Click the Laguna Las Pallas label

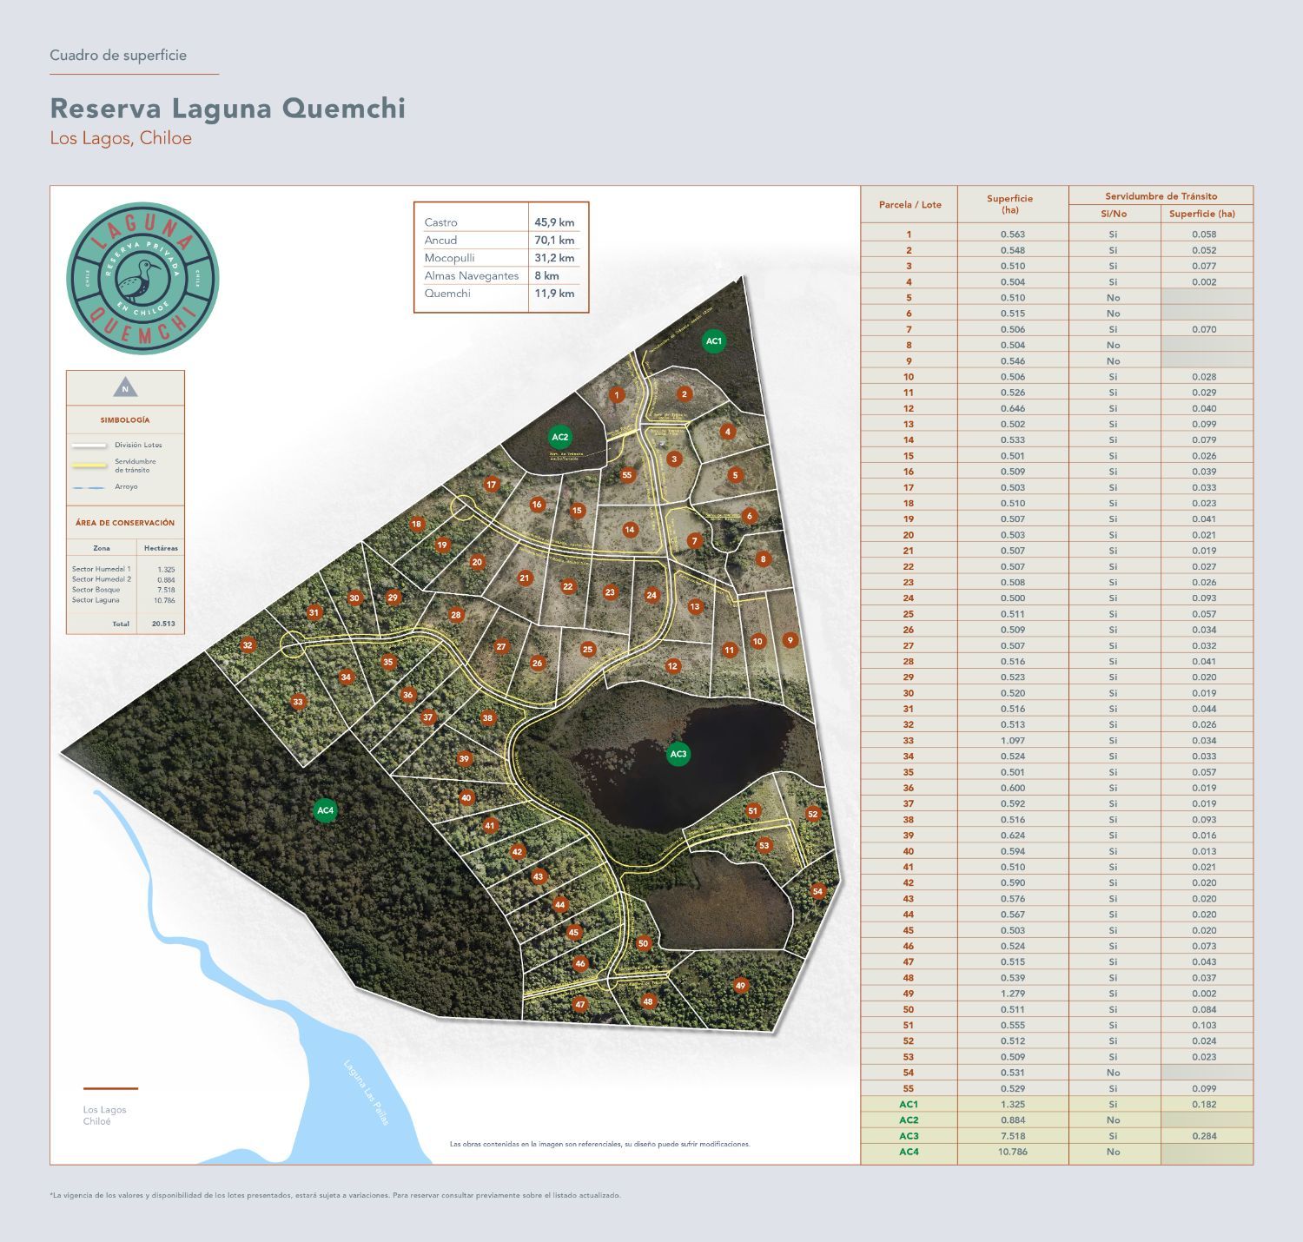click(366, 1093)
